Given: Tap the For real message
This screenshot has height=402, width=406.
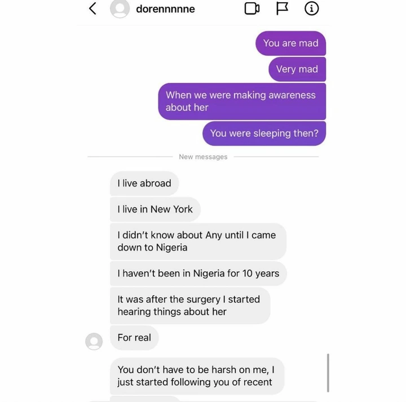Looking at the screenshot, I should click(134, 338).
